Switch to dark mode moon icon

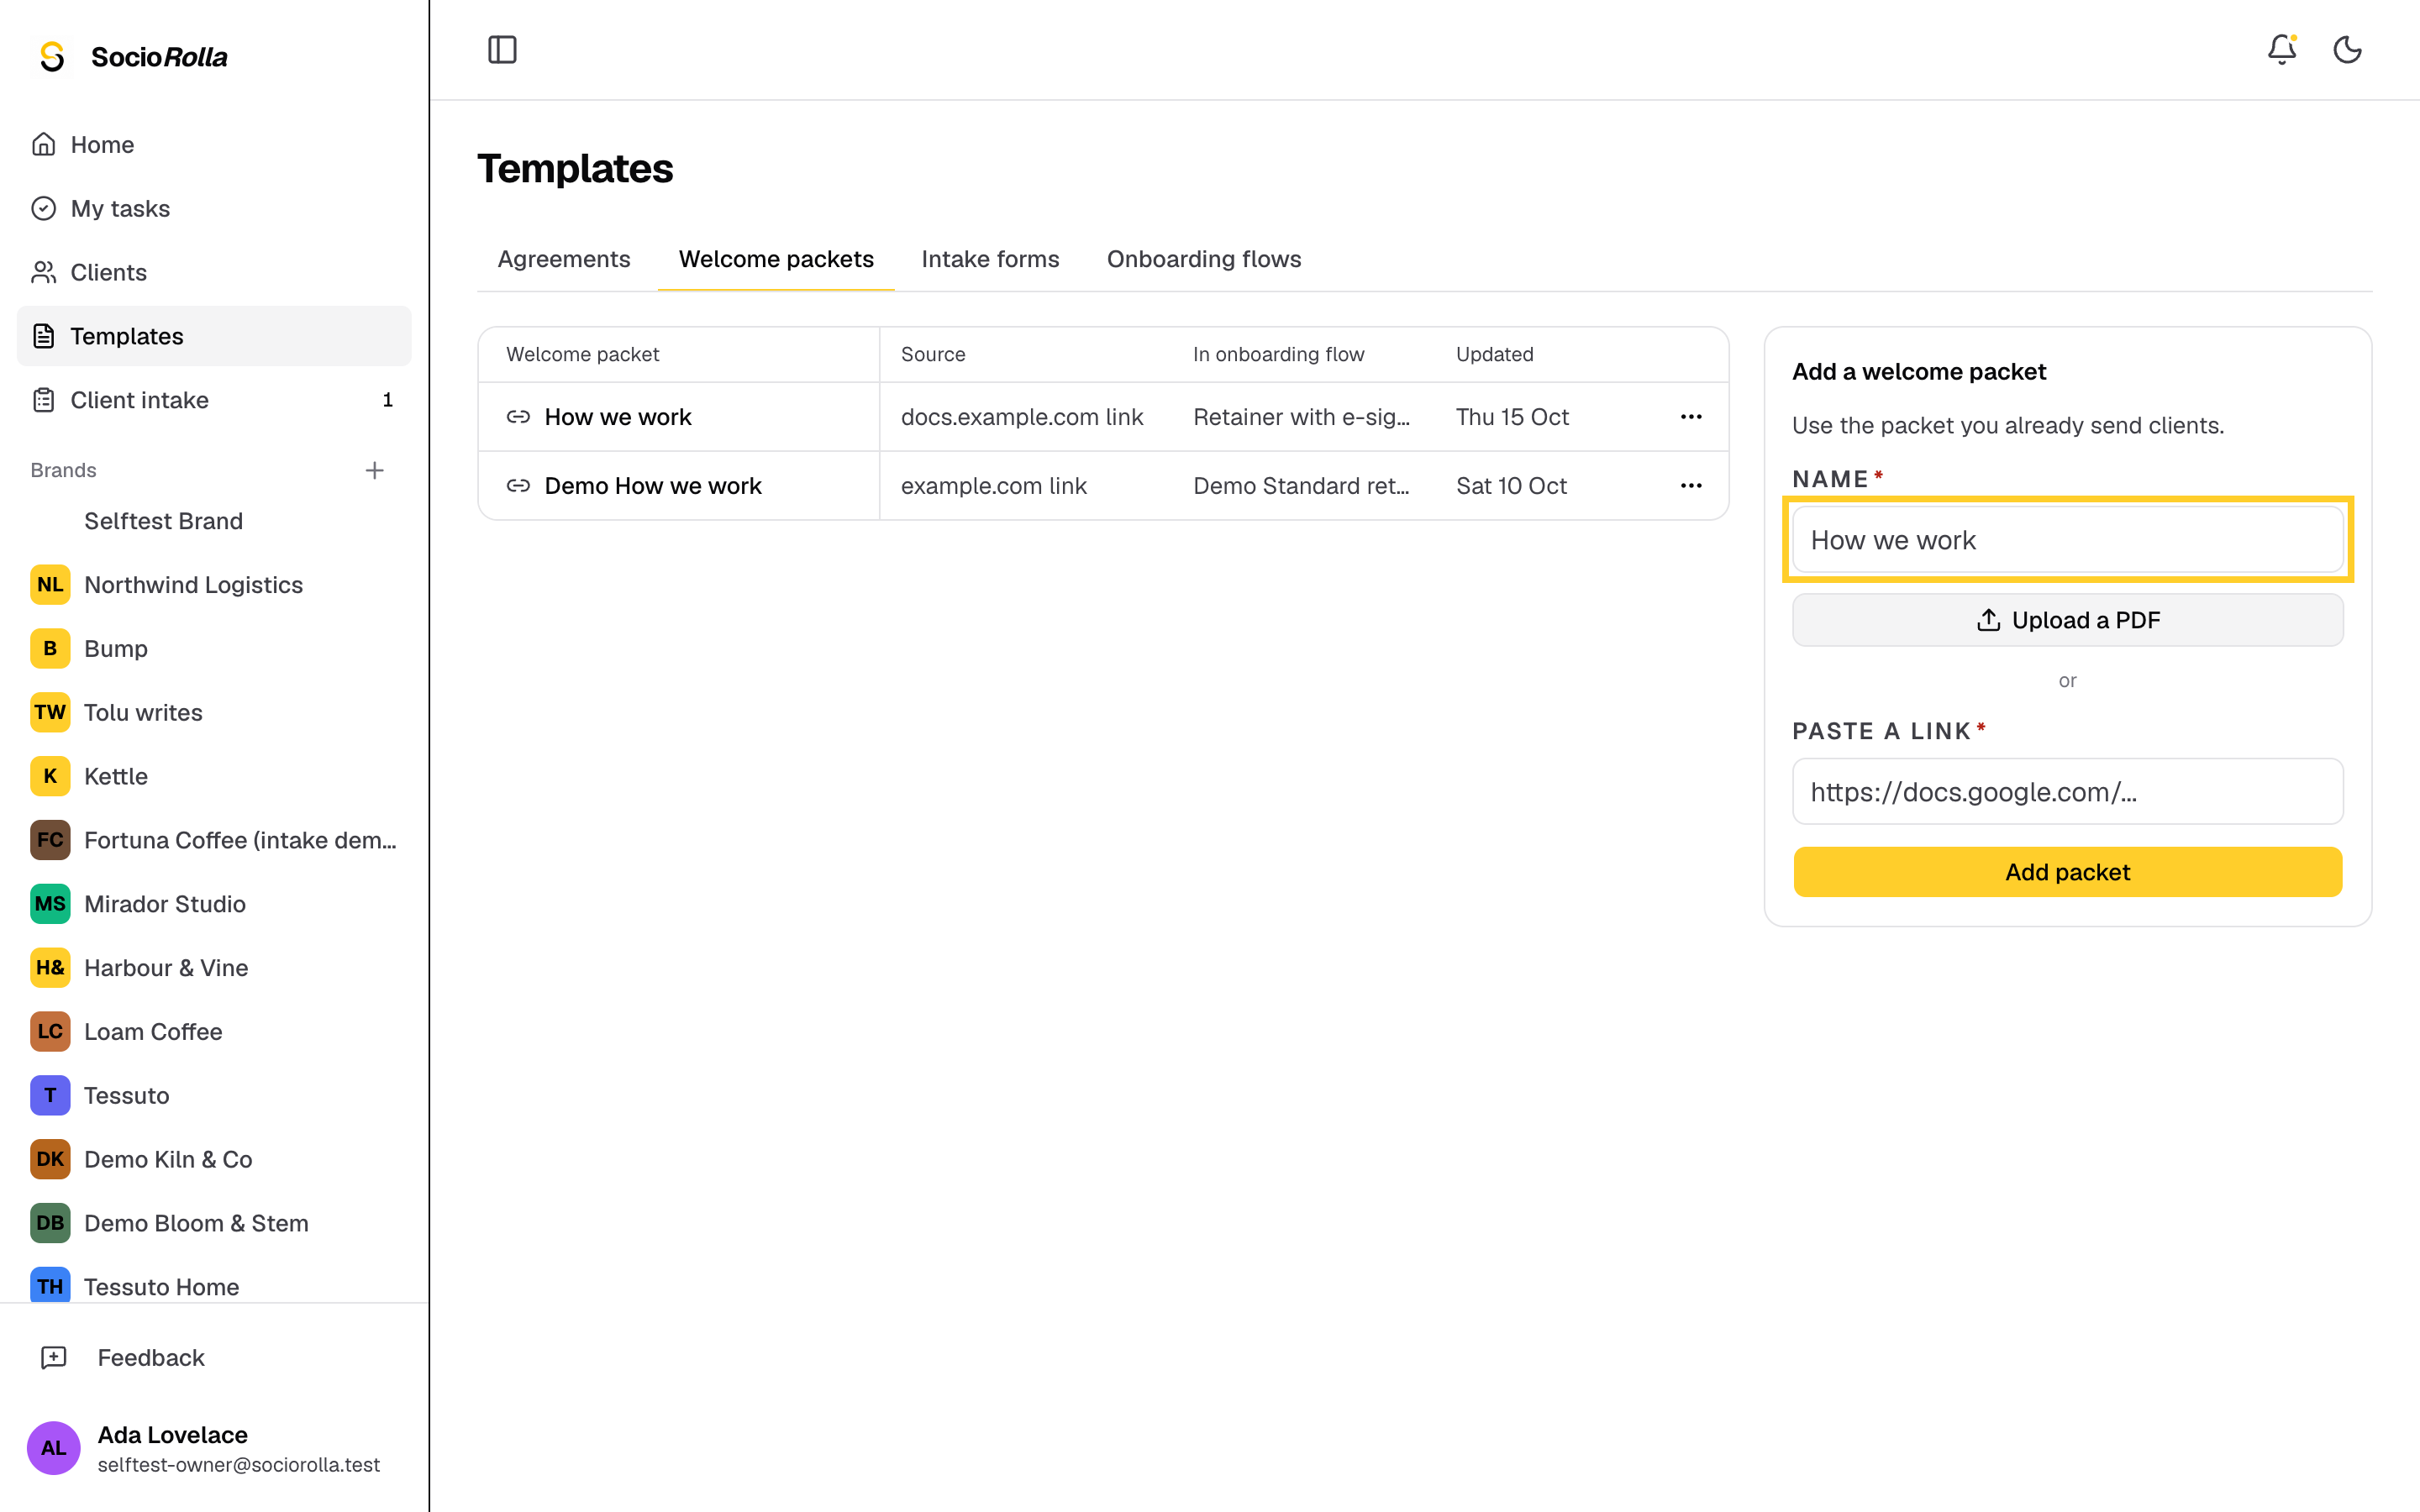pos(2347,50)
